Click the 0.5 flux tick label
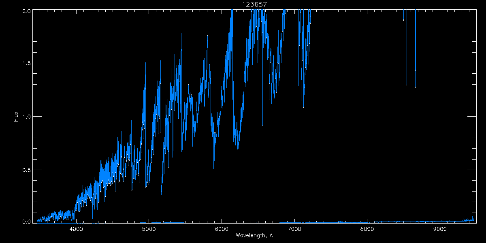Image resolution: width=486 pixels, height=243 pixels. click(26, 170)
